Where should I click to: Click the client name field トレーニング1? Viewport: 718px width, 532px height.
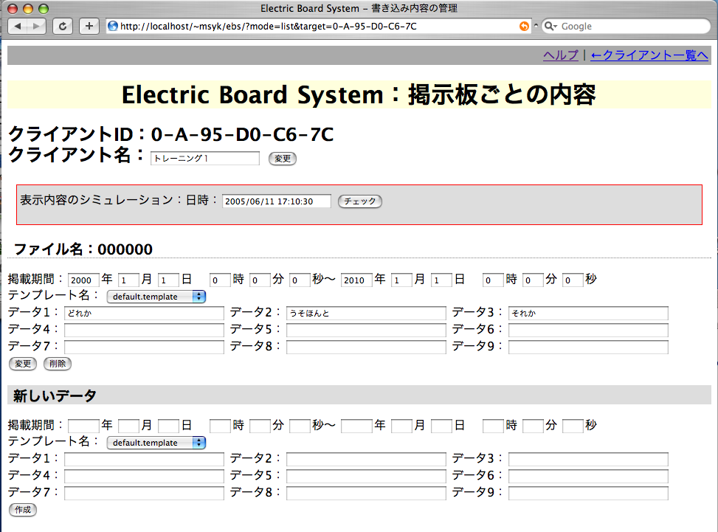coord(205,159)
